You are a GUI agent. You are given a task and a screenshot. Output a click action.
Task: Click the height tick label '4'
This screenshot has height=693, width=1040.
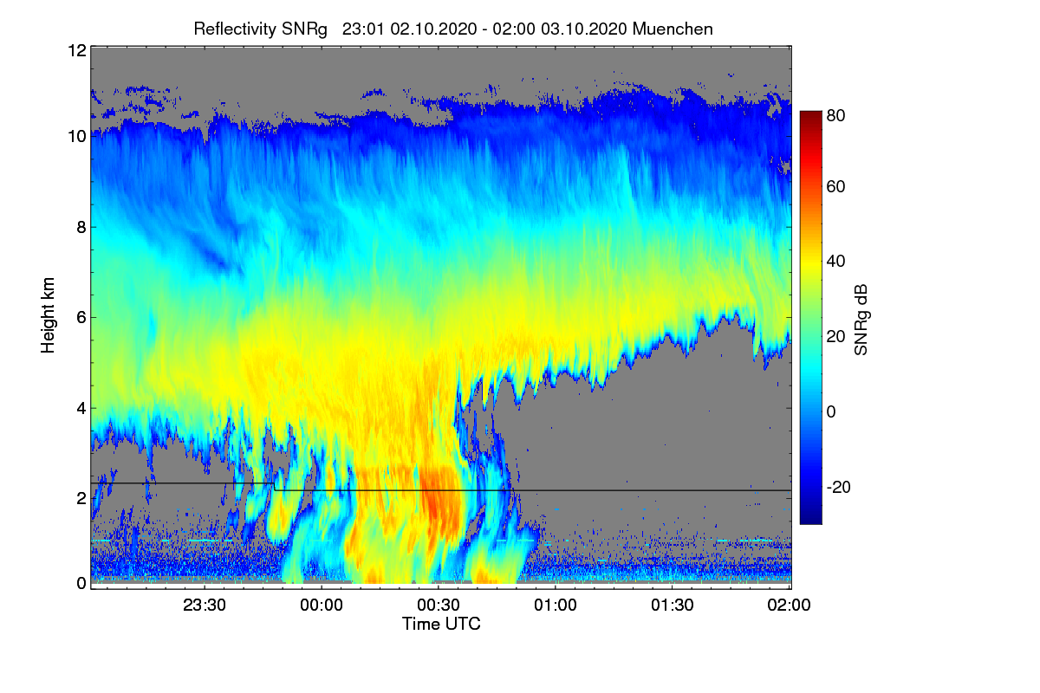(x=81, y=407)
